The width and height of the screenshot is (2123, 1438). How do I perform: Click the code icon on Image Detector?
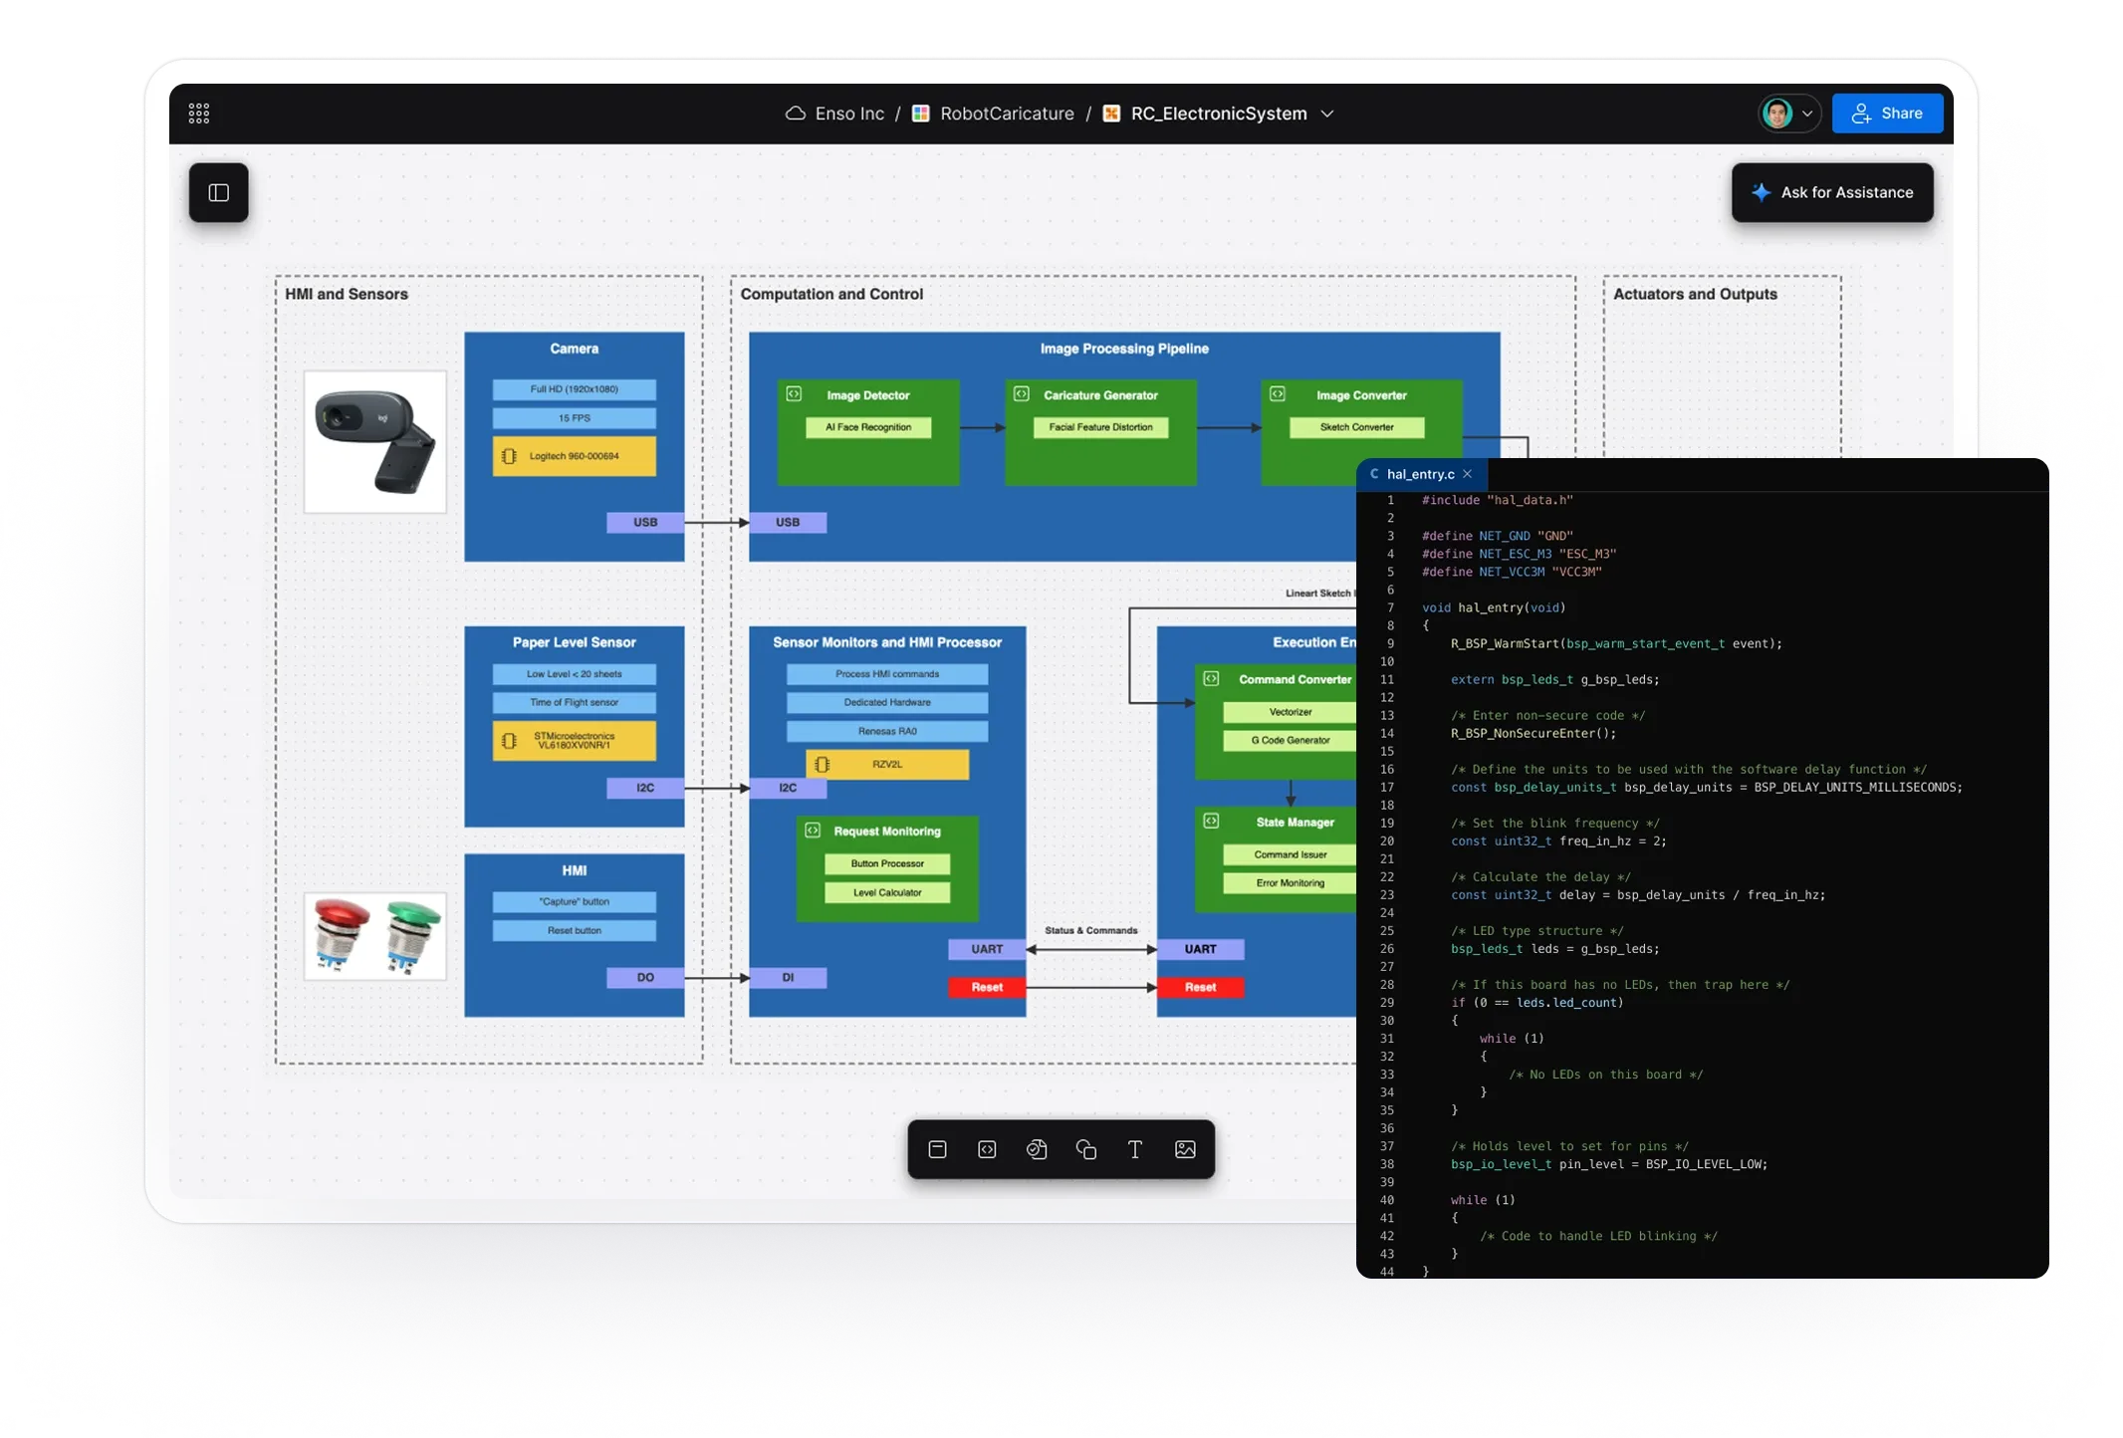pos(794,394)
